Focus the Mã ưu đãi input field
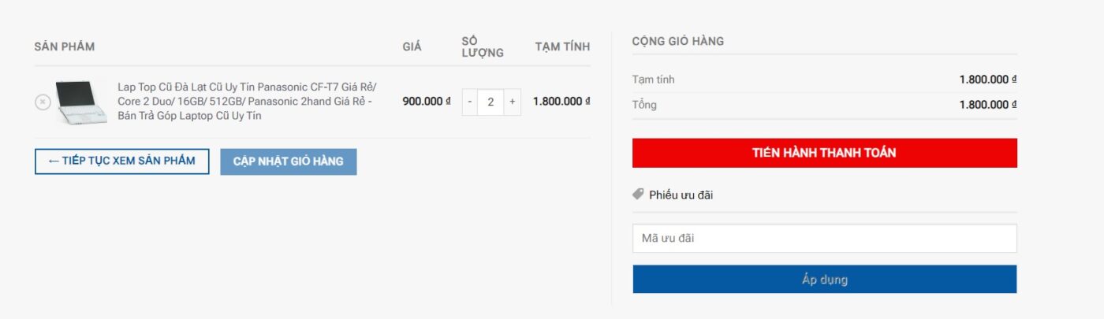 [824, 238]
